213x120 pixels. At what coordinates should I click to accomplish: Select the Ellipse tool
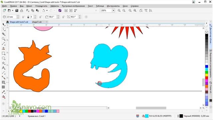[4, 58]
